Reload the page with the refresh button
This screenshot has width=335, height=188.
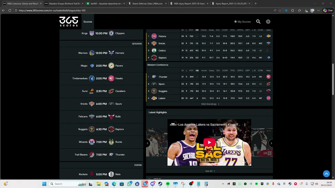pyautogui.click(x=10, y=10)
